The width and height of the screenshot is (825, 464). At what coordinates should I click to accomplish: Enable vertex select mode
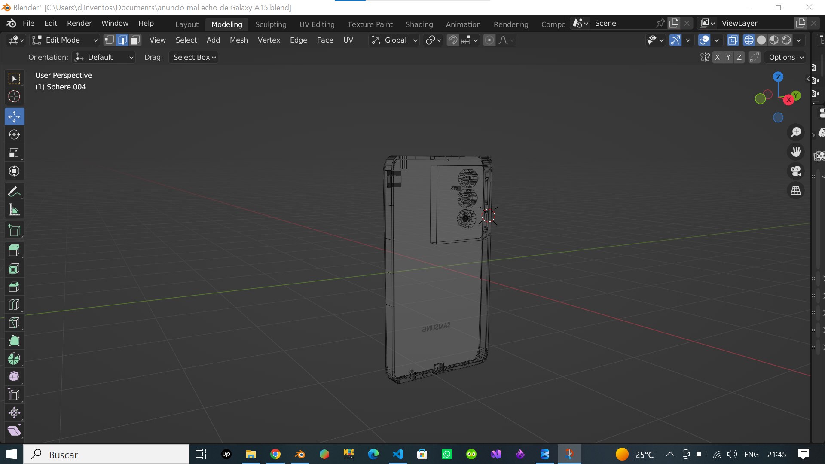(110, 40)
